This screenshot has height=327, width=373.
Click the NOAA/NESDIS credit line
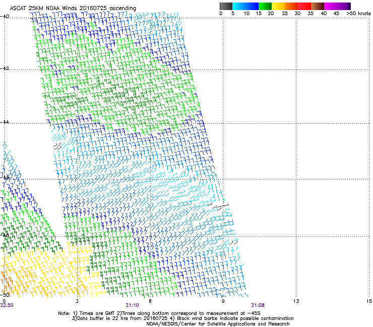(218, 324)
